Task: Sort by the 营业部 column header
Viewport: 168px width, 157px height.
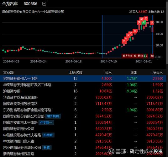Action: pyautogui.click(x=8, y=73)
